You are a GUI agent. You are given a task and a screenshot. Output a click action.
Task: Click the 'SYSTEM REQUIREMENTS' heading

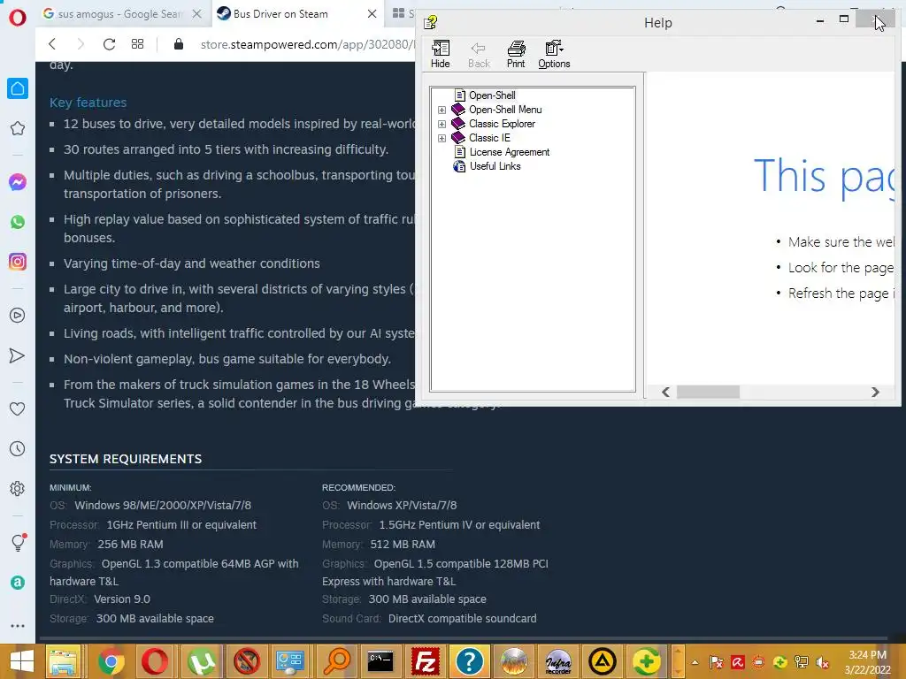(x=126, y=459)
